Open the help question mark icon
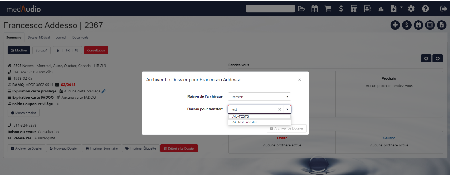This screenshot has height=175, width=450. 425,9
